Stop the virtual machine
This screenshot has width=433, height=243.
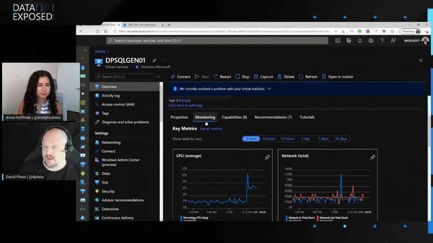(242, 76)
